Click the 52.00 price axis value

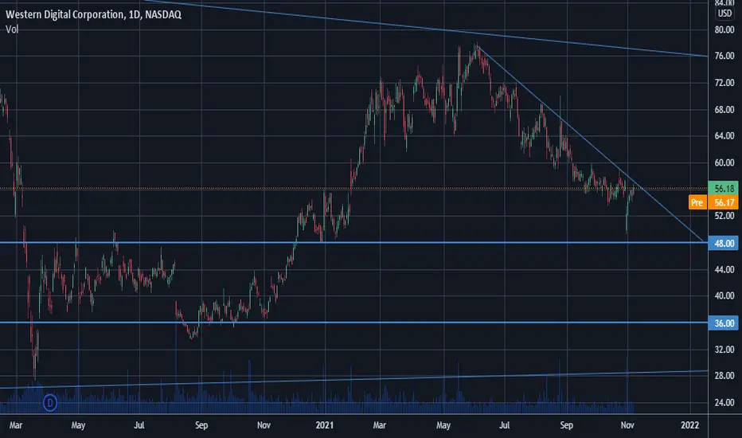(724, 216)
